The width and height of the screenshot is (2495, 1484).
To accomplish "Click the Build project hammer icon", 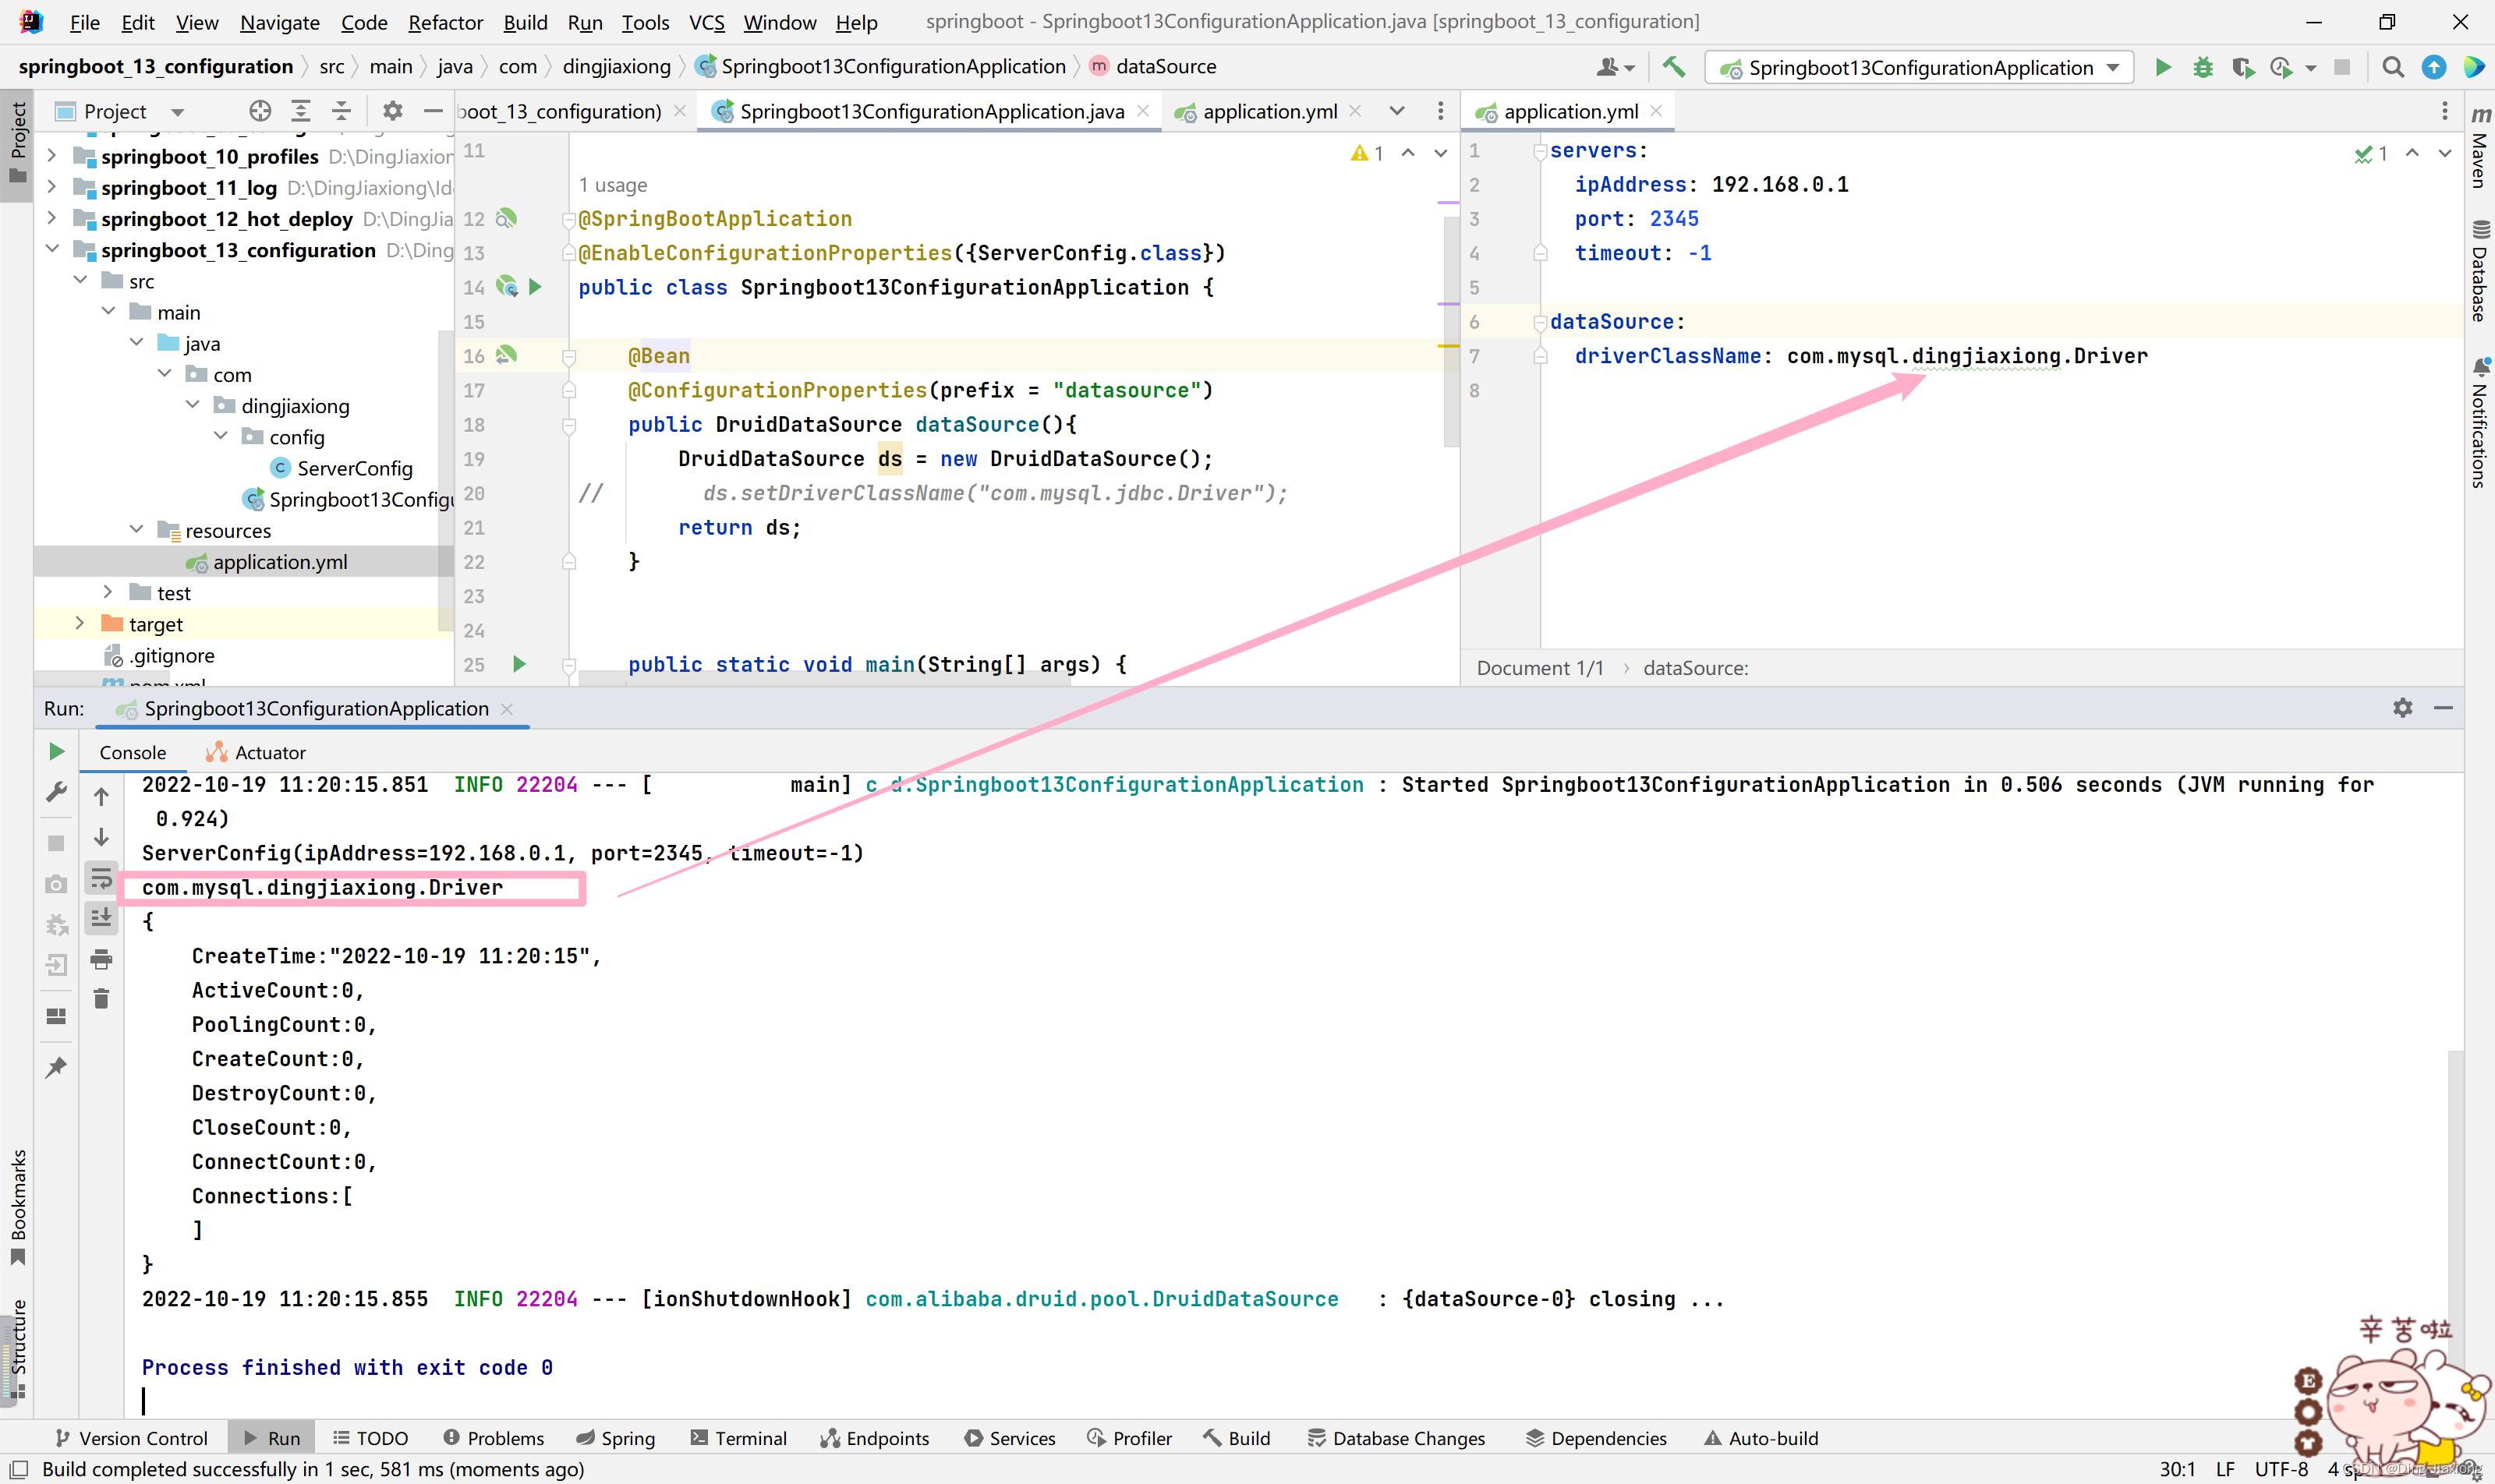I will tap(1672, 67).
